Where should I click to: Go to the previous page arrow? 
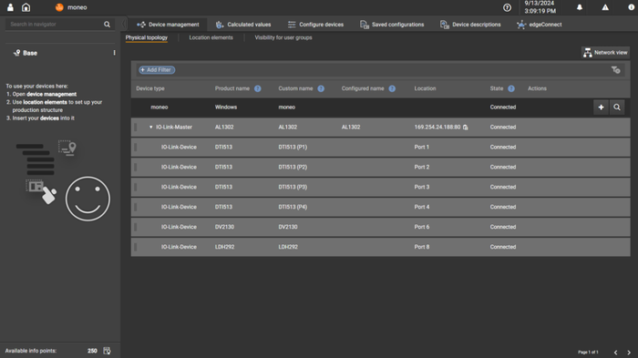[x=615, y=353]
